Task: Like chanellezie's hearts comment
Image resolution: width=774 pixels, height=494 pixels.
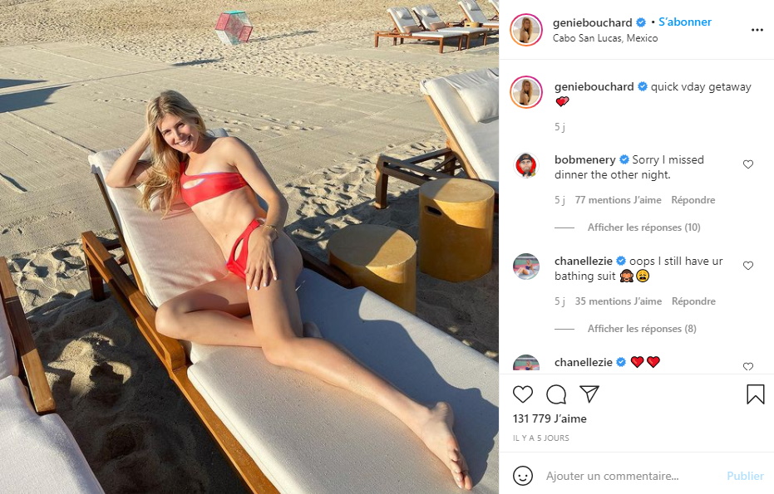Action: (748, 366)
